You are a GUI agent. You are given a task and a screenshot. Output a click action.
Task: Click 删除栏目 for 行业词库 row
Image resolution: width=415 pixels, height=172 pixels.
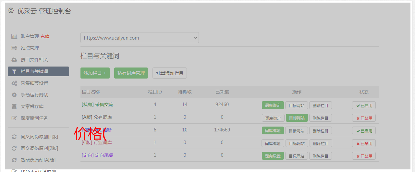point(321,143)
